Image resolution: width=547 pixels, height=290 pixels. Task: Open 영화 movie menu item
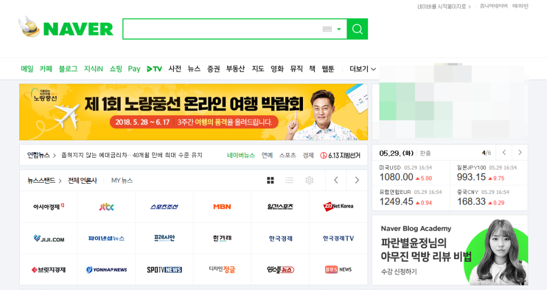tap(277, 69)
